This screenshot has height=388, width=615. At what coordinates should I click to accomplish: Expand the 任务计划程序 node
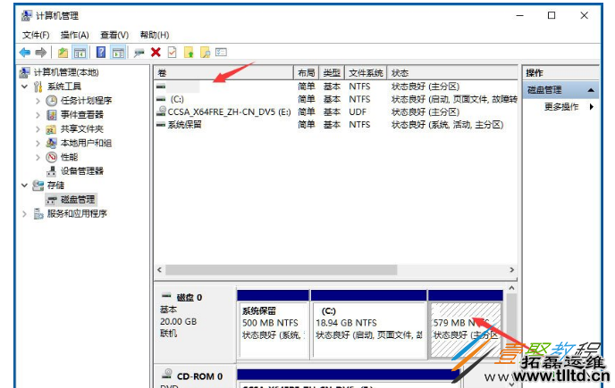click(x=38, y=101)
